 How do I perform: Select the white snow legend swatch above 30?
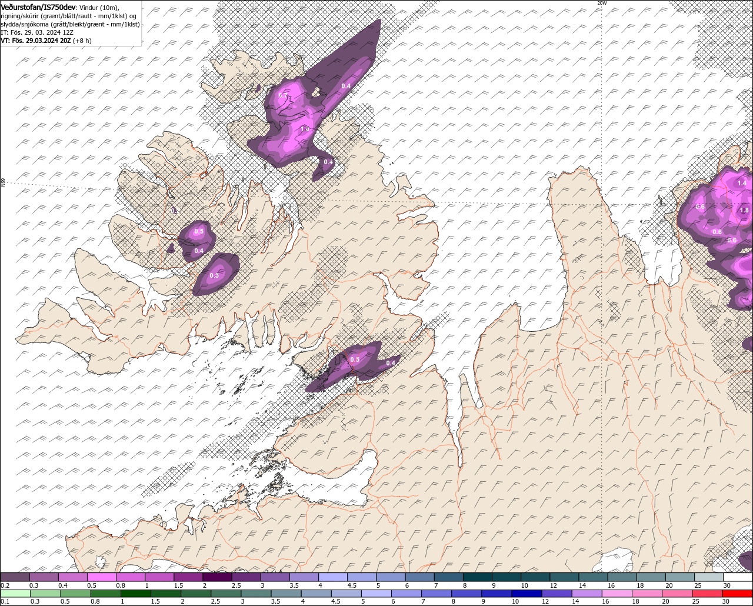pos(738,577)
